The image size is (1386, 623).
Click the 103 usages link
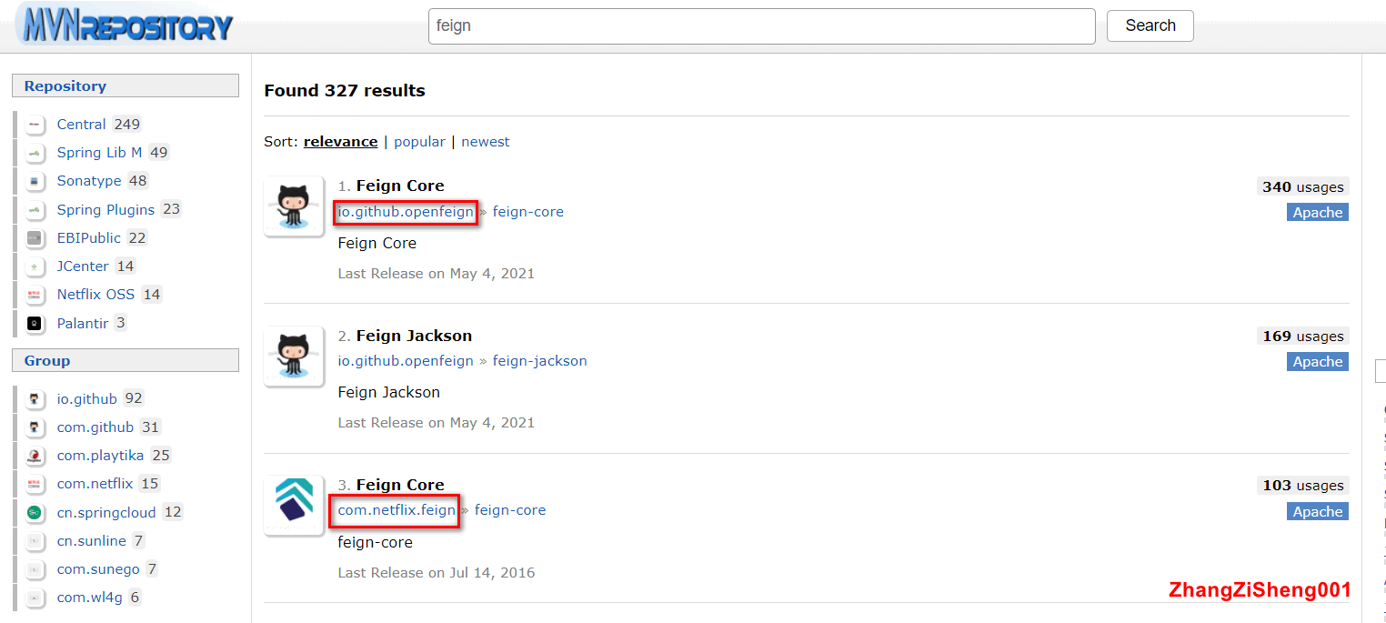1302,485
